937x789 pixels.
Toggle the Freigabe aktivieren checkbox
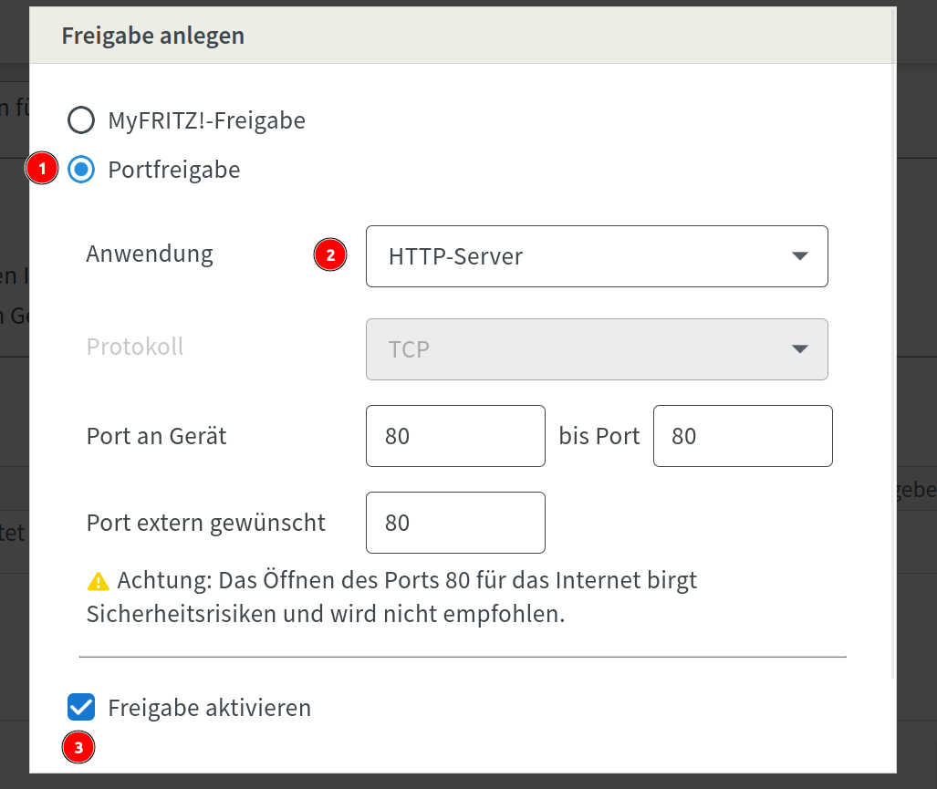tap(80, 707)
